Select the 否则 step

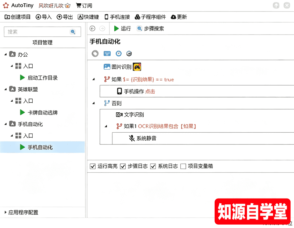point(113,103)
